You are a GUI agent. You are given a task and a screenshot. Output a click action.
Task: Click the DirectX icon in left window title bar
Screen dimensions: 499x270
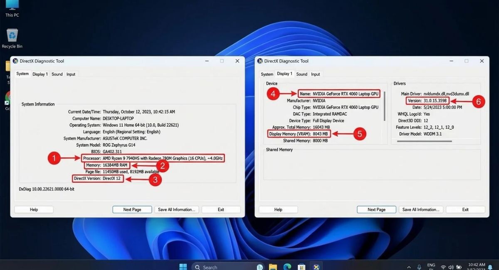[x=15, y=61]
